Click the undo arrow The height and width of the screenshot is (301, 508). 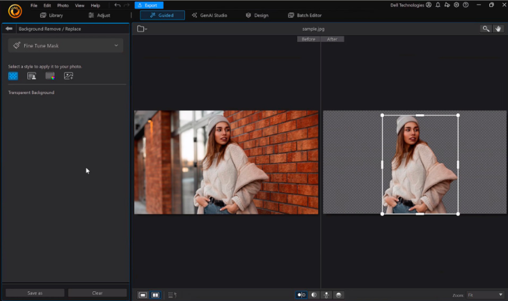[x=117, y=5]
